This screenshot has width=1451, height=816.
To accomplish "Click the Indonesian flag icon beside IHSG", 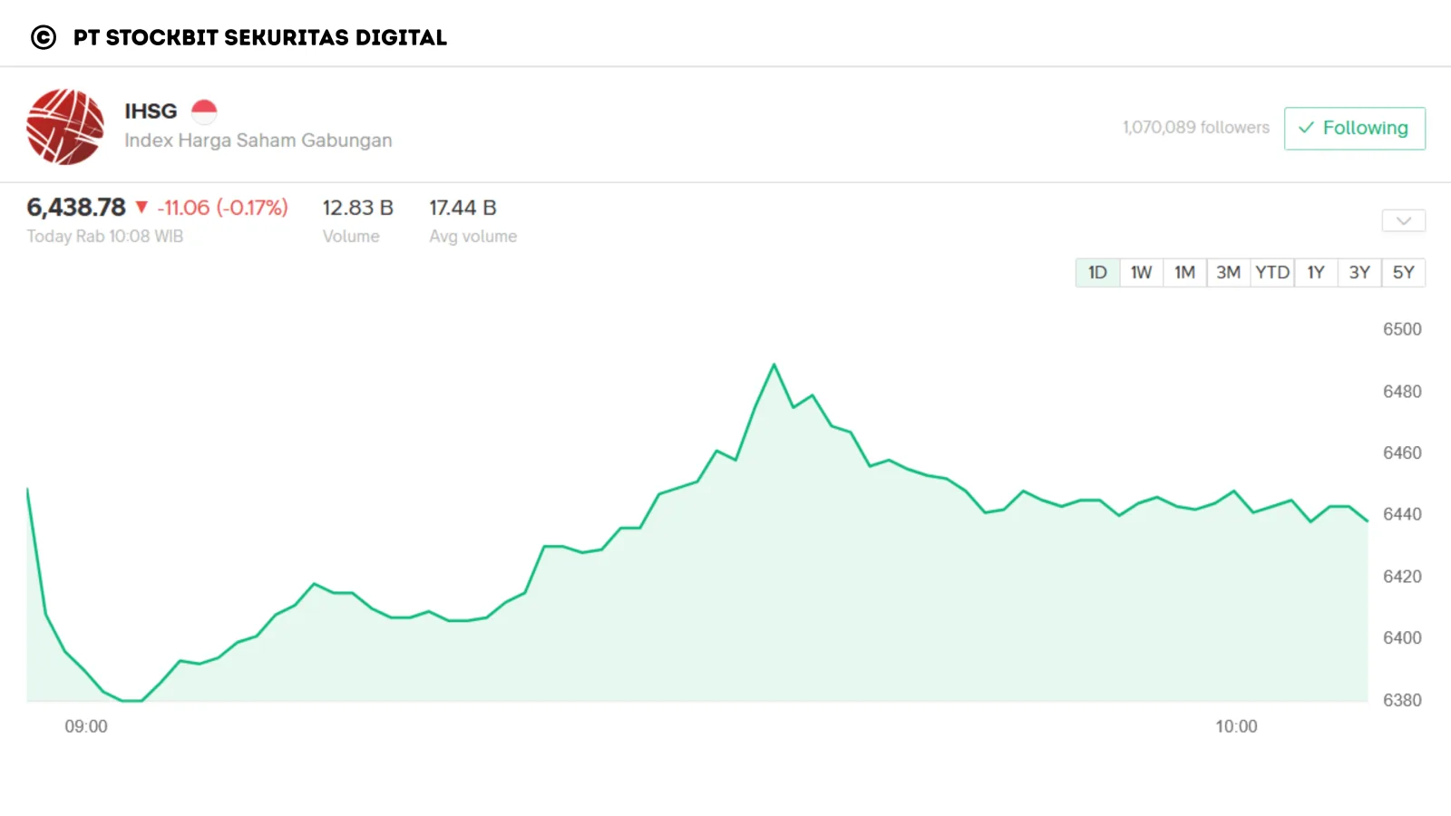I will click(204, 112).
